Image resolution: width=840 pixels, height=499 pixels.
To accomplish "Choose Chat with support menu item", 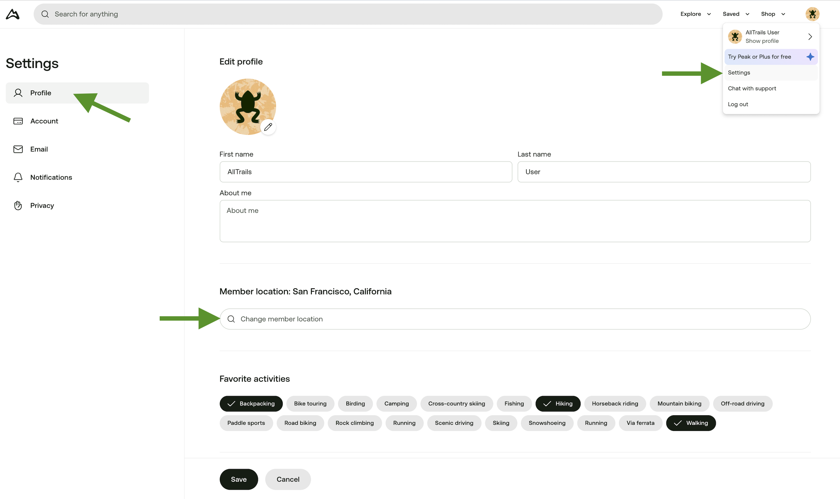I will [771, 88].
